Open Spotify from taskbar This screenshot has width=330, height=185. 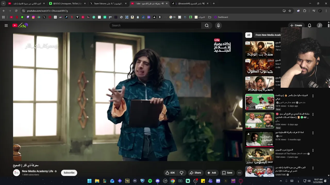[150, 181]
